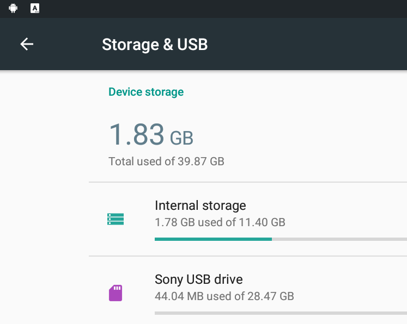Viewport: 407px width, 324px height.
Task: Tap the keyboard input 'A' status icon
Action: (x=35, y=8)
